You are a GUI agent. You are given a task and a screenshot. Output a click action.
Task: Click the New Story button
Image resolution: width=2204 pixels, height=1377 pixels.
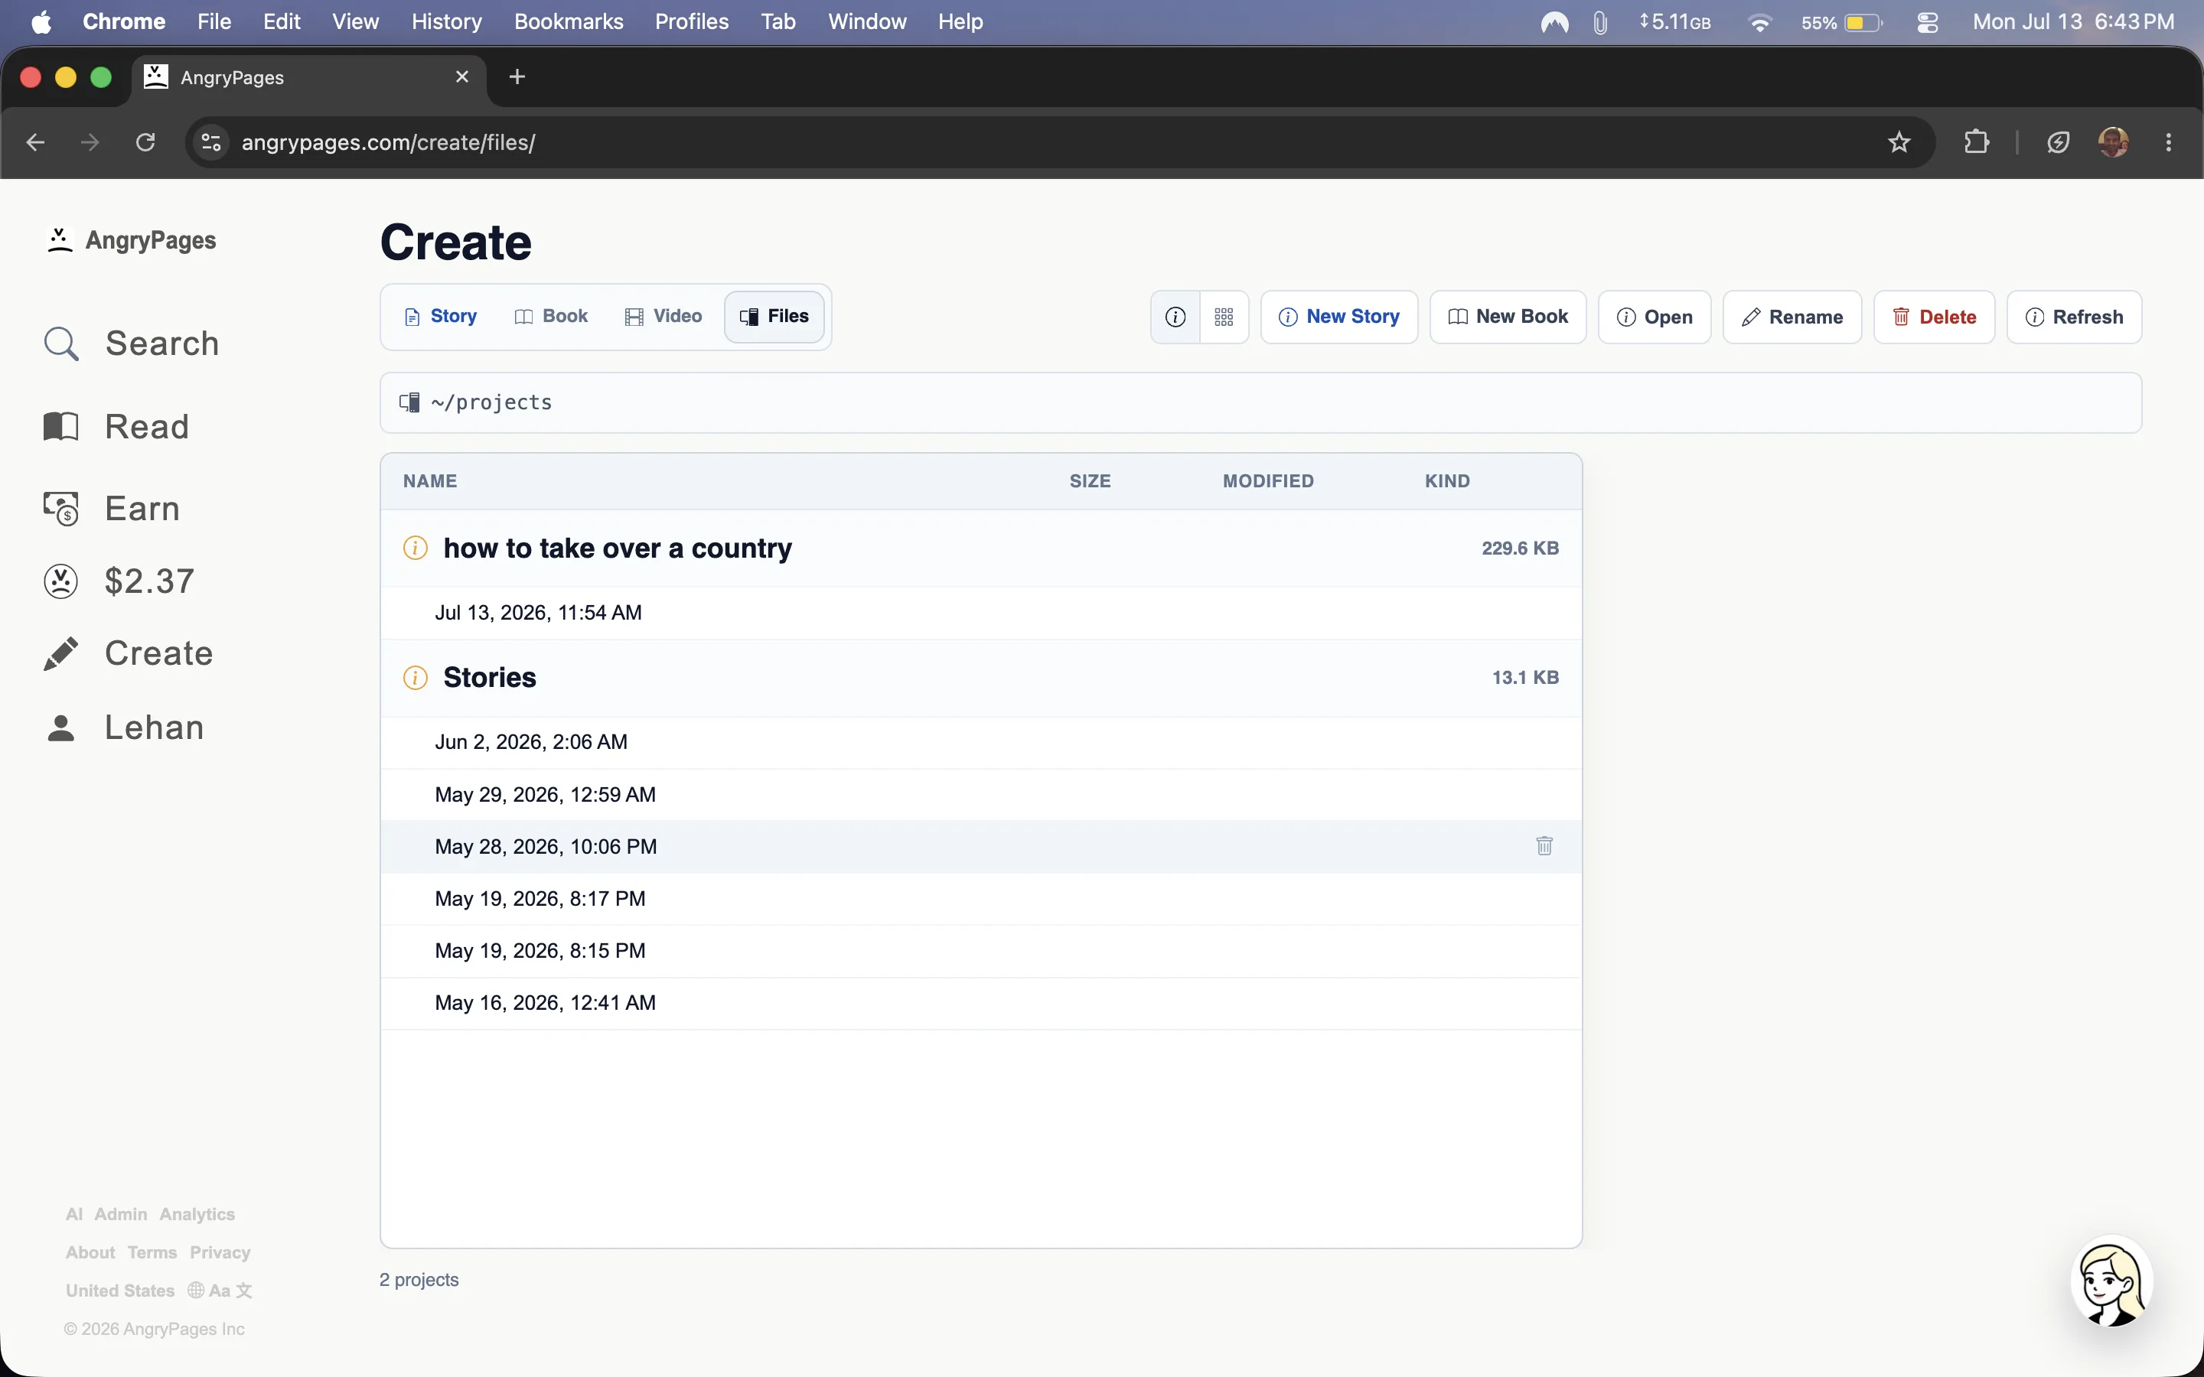point(1338,317)
